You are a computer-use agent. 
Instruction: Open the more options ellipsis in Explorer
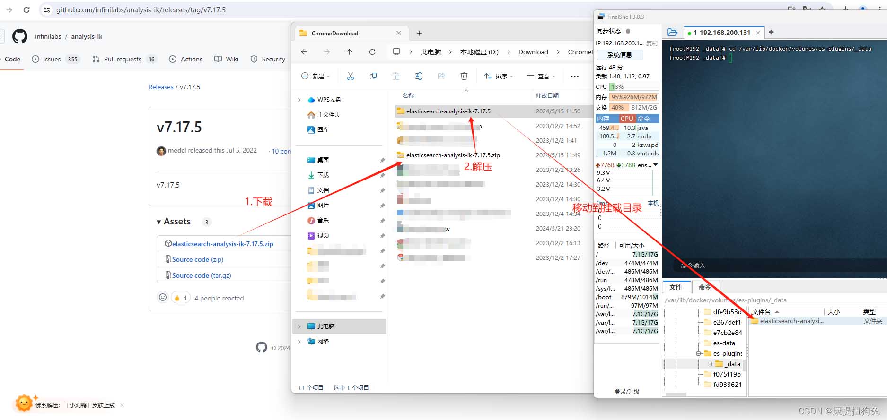click(575, 76)
